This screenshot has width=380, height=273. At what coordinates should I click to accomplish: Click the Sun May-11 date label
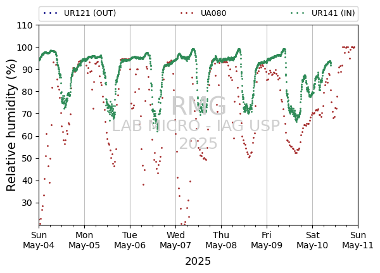358,240
